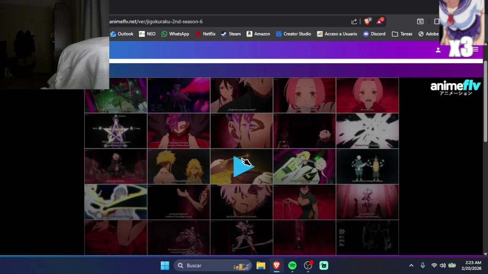This screenshot has height=274, width=488.
Task: Open the Discord bookmark
Action: (374, 34)
